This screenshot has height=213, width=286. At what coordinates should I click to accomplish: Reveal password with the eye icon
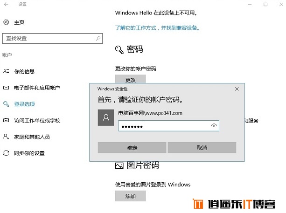point(214,125)
